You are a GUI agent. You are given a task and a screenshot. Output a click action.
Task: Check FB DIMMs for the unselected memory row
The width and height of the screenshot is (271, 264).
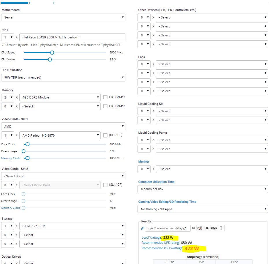click(x=105, y=106)
